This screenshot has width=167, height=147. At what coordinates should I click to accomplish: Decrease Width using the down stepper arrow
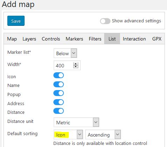point(76,67)
